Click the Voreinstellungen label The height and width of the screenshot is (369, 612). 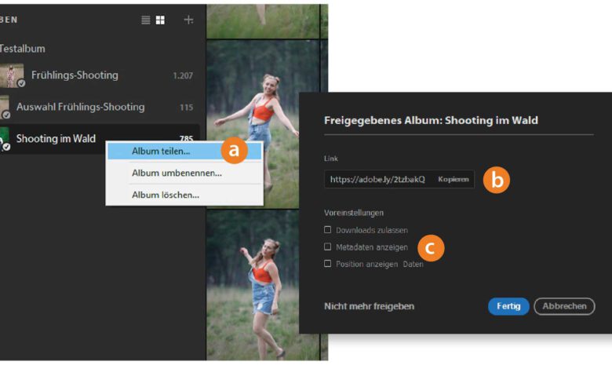(x=354, y=213)
